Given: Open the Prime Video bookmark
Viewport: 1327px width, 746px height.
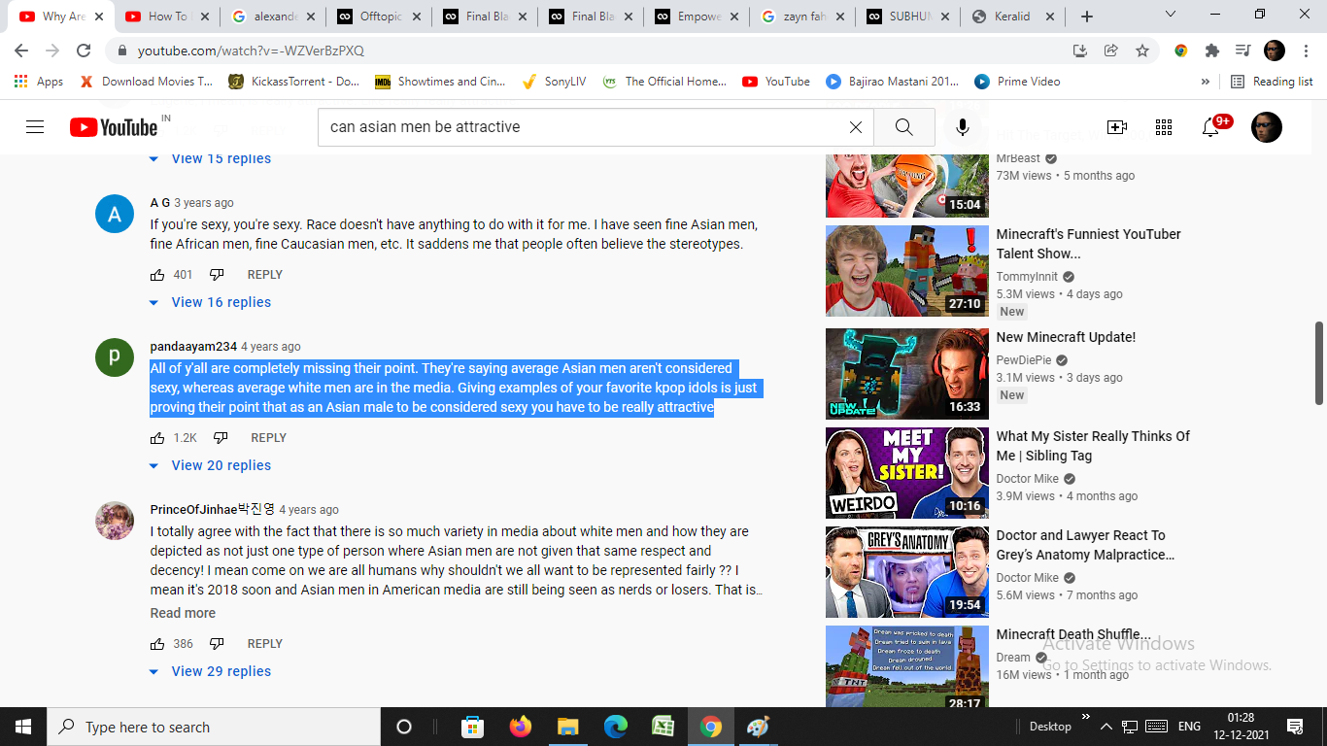Looking at the screenshot, I should [1017, 82].
